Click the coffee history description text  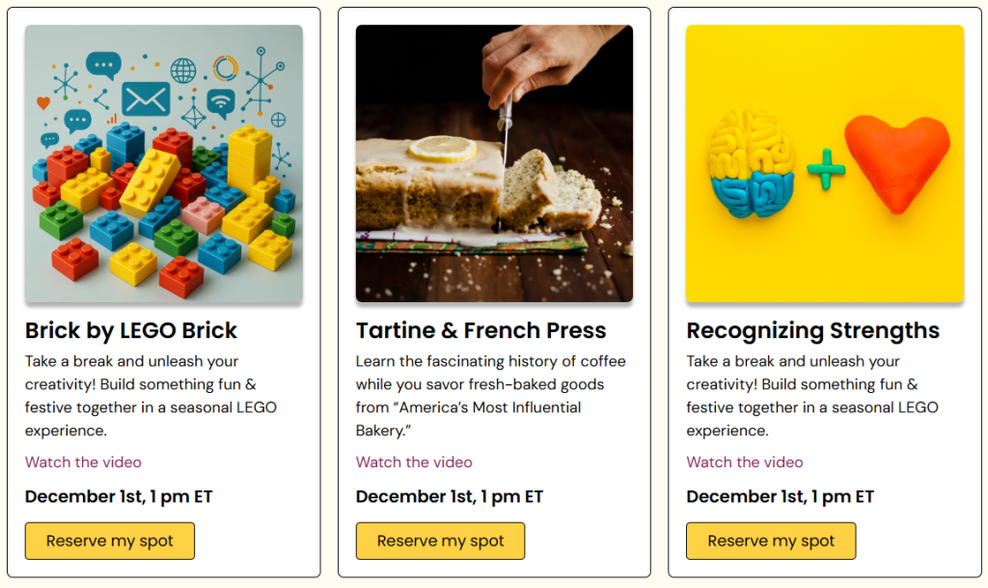490,384
